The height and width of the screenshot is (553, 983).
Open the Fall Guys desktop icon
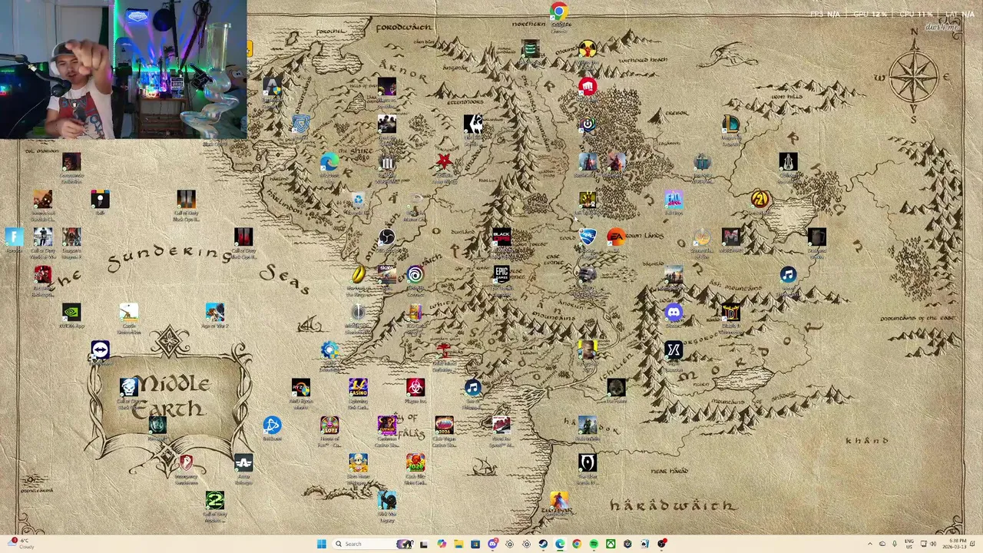[674, 200]
